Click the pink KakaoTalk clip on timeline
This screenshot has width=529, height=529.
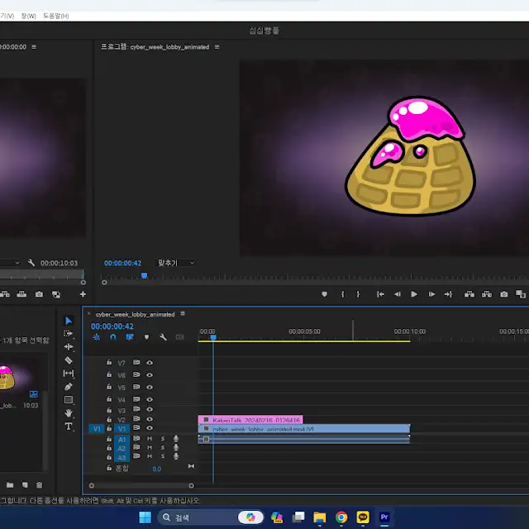click(250, 420)
